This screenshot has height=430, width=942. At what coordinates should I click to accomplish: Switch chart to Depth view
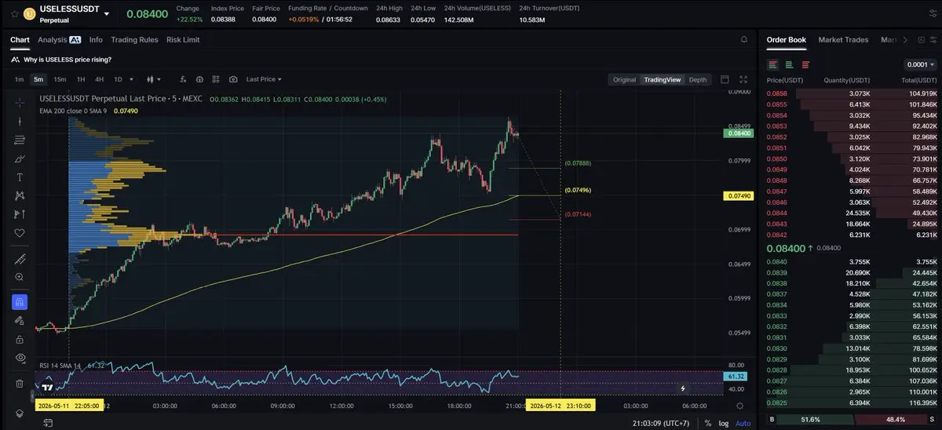point(697,79)
